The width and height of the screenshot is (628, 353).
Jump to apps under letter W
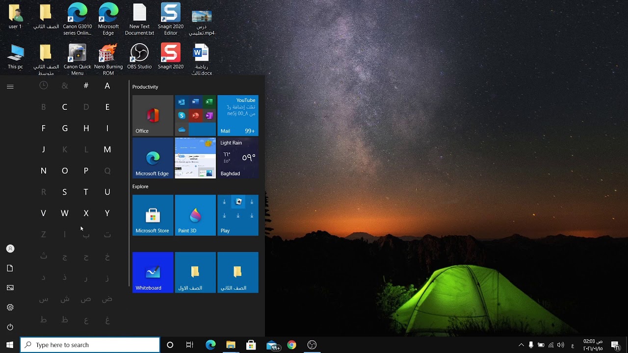[65, 213]
